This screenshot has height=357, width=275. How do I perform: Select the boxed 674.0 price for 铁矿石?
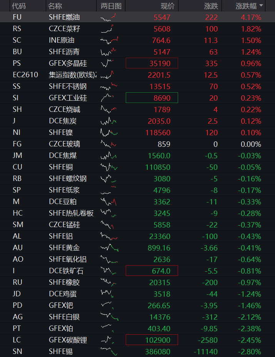[152, 271]
